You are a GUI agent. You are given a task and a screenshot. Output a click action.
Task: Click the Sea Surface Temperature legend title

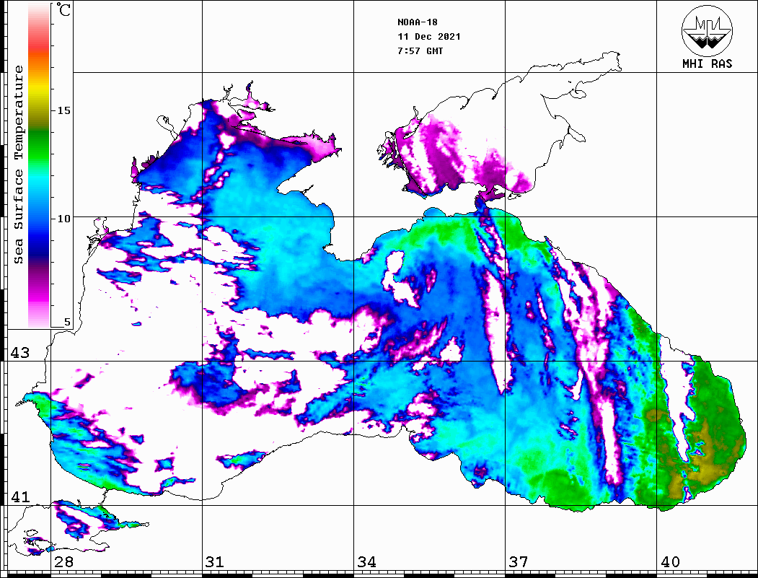pos(18,165)
